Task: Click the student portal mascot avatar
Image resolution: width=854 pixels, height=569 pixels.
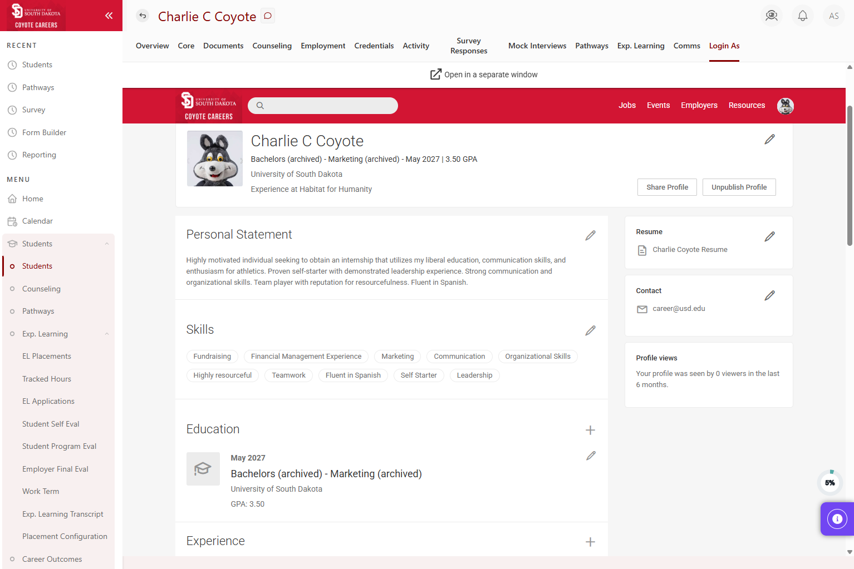Action: (x=786, y=106)
